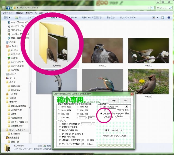Click the Help button in 縮小専用
The width and height of the screenshot is (174, 155).
114,100
